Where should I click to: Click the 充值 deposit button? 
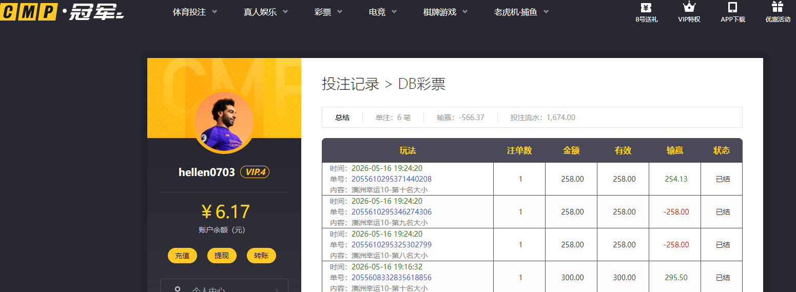click(x=182, y=256)
